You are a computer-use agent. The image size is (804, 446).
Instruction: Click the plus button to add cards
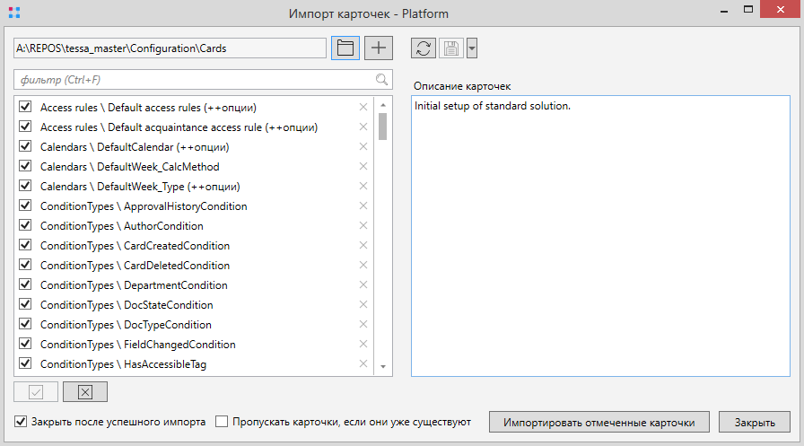pos(379,48)
